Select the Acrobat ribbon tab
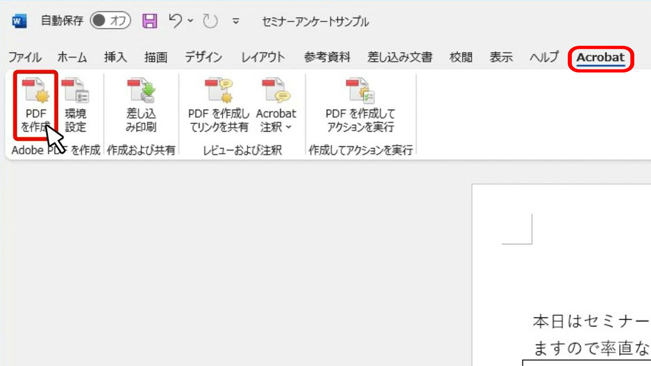Image resolution: width=651 pixels, height=366 pixels. [x=601, y=58]
